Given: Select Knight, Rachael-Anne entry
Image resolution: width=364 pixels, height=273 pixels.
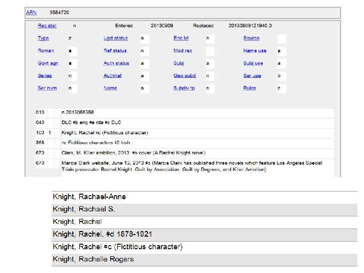Looking at the screenshot, I should [89, 197].
